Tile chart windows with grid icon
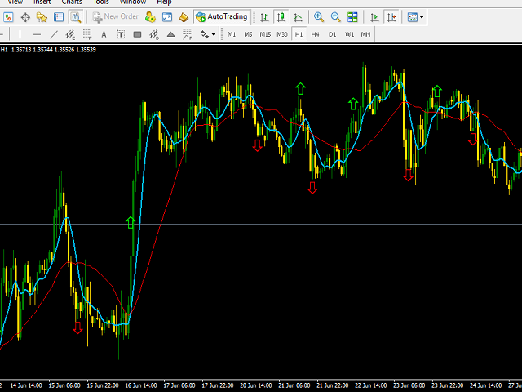The width and height of the screenshot is (522, 392). [352, 17]
